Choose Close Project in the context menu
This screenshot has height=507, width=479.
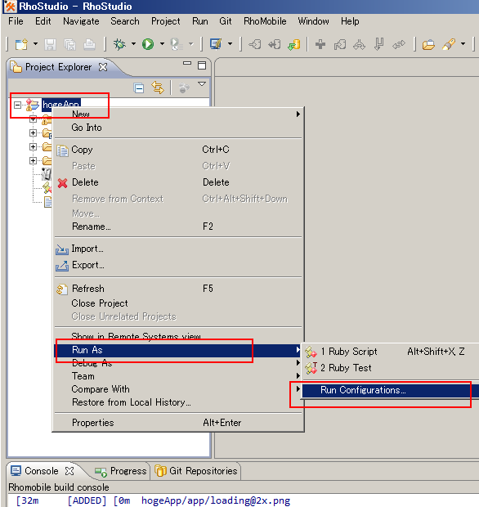(x=178, y=303)
